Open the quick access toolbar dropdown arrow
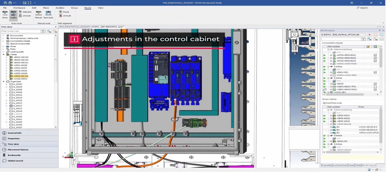The width and height of the screenshot is (386, 172). click(x=35, y=3)
